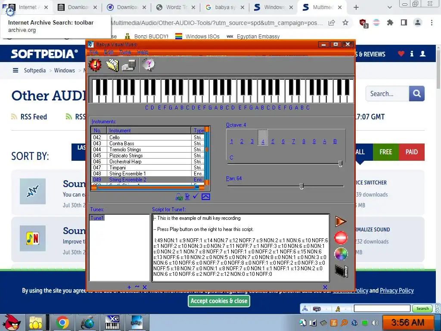Image resolution: width=441 pixels, height=331 pixels.
Task: Delete tune with X icon under Tunes list
Action: (x=145, y=287)
